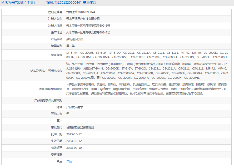Click the 附件 row label
The height and width of the screenshot is (168, 234).
[x=59, y=107]
